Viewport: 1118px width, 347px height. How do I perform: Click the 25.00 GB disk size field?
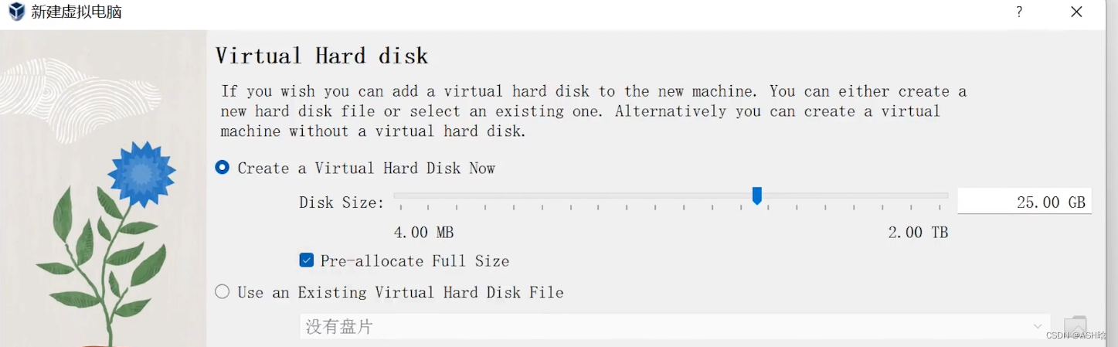(1025, 202)
